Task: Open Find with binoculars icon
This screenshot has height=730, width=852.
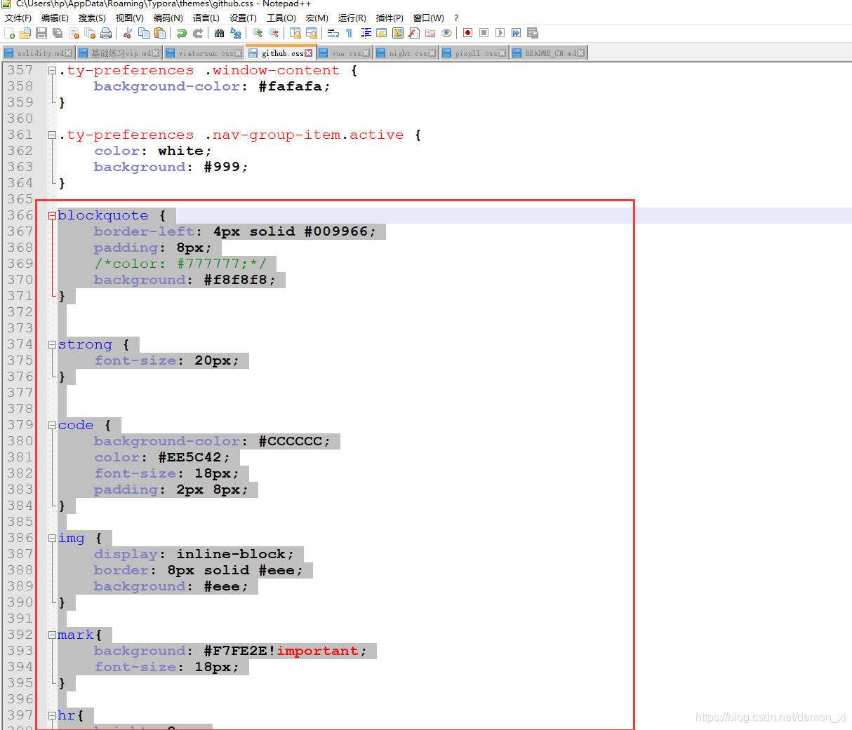Action: pyautogui.click(x=219, y=33)
